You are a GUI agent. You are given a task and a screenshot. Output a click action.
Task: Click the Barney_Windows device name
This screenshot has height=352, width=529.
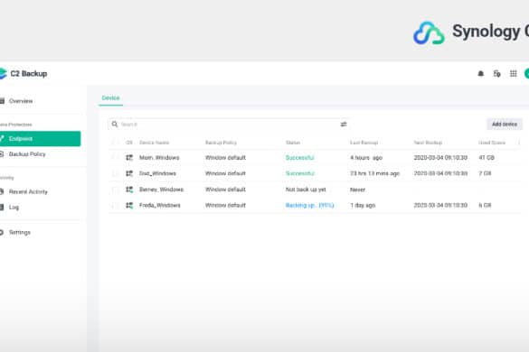point(161,190)
